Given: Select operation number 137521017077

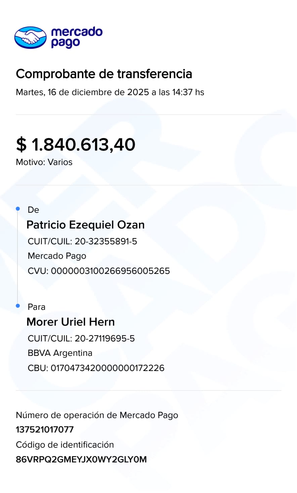Looking at the screenshot, I should click(45, 430).
